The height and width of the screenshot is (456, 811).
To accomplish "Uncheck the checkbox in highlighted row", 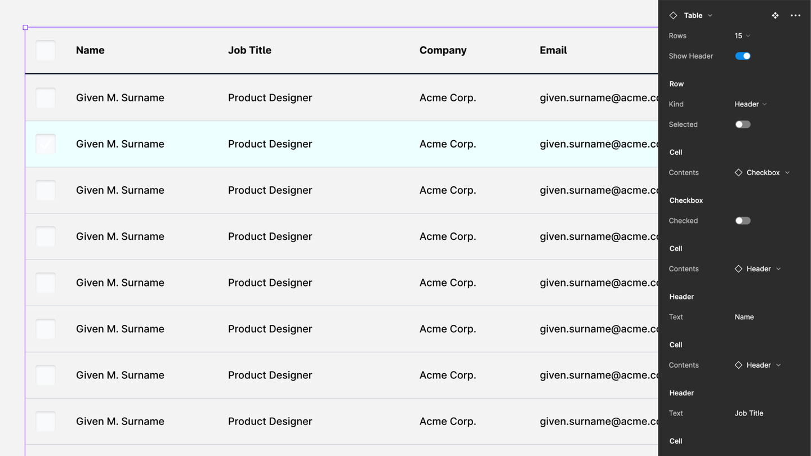I will click(46, 144).
